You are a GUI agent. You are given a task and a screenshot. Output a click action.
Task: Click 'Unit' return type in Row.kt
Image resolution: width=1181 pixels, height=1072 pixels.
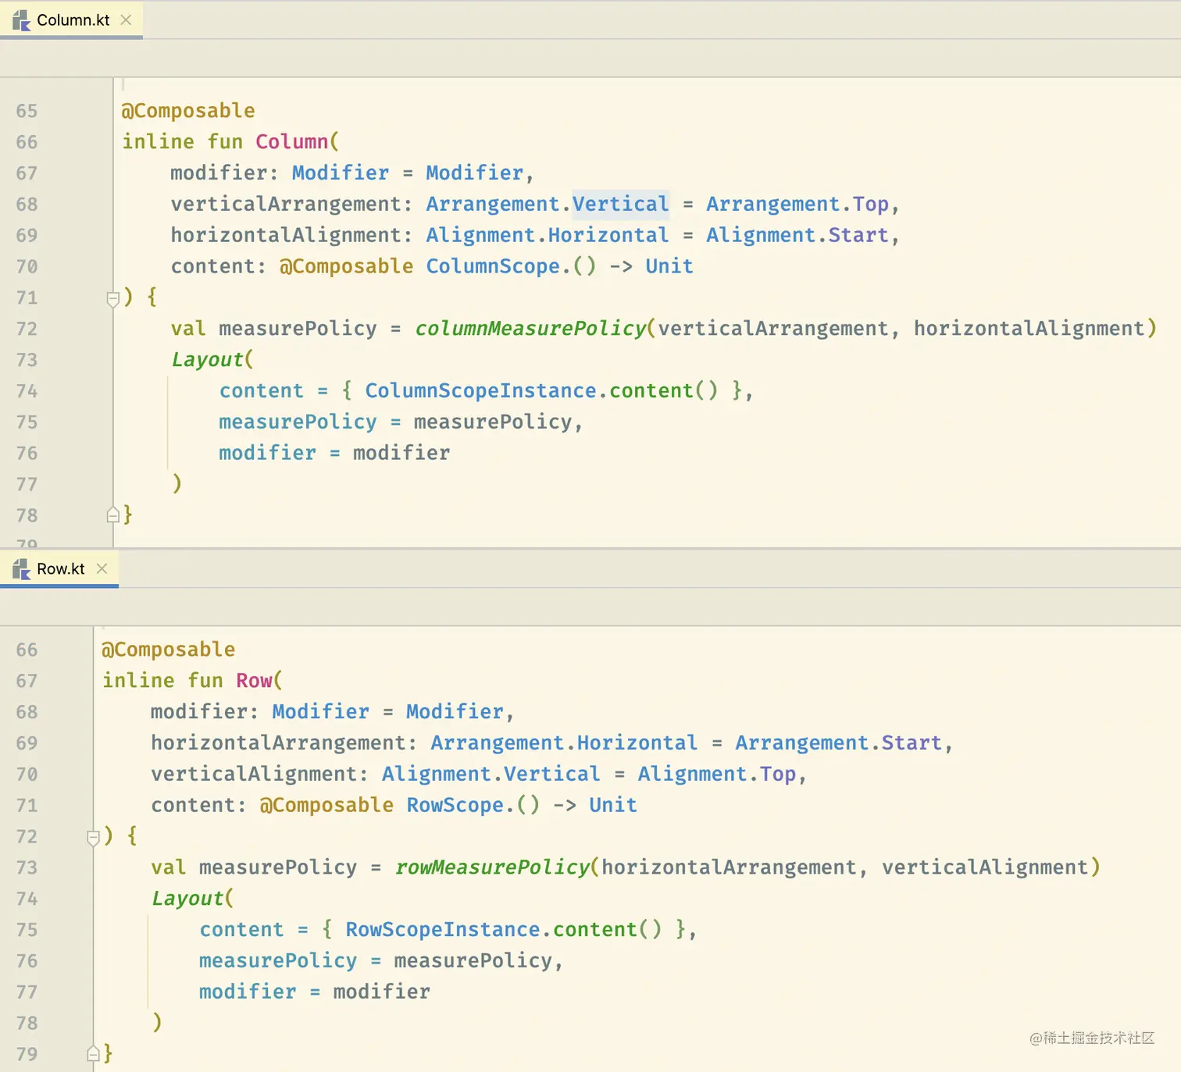[x=613, y=805]
